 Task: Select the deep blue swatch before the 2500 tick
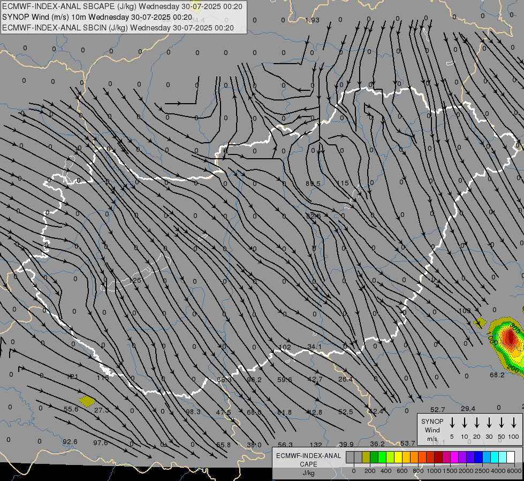point(478,457)
